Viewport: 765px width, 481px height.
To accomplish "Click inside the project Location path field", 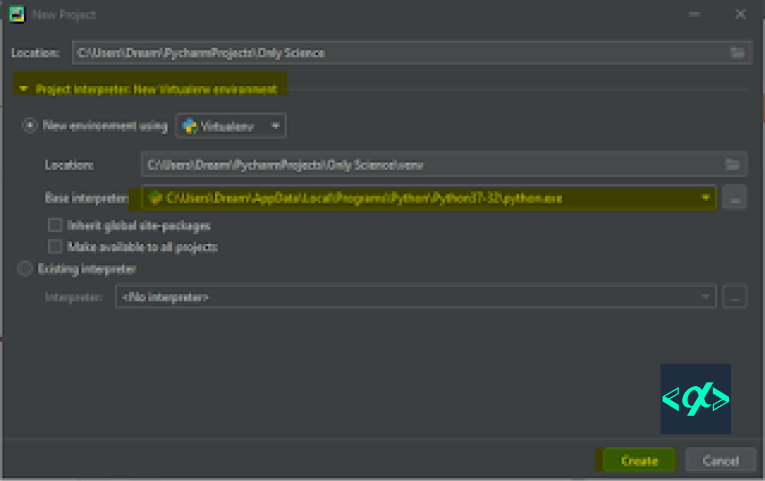I will (x=344, y=52).
